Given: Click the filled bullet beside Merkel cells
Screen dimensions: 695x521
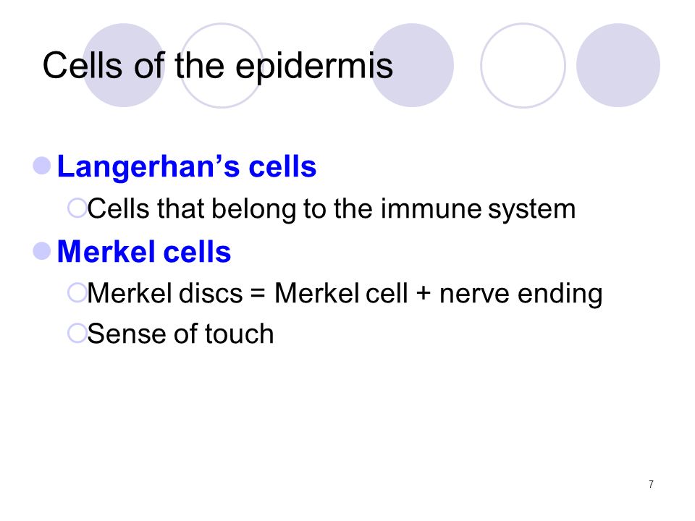Looking at the screenshot, I should tap(42, 251).
